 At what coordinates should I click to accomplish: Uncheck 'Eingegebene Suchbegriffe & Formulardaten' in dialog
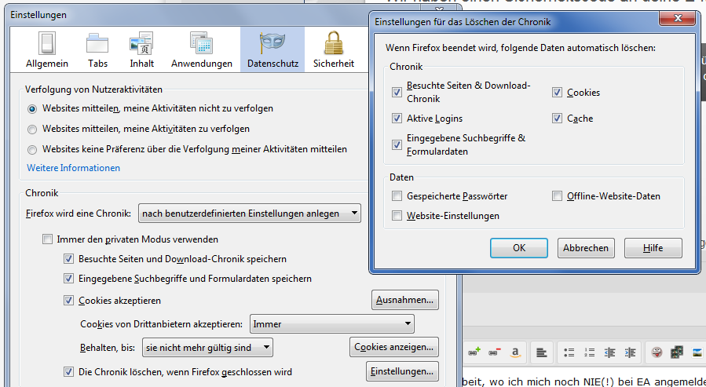coord(397,145)
